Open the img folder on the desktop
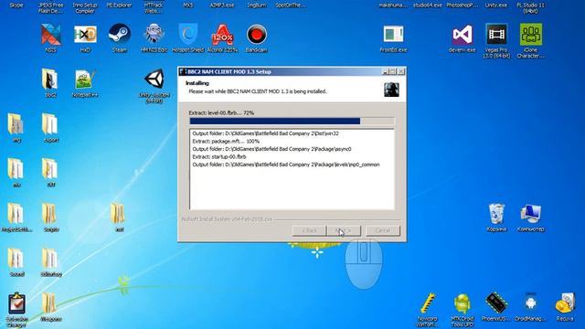 16,125
